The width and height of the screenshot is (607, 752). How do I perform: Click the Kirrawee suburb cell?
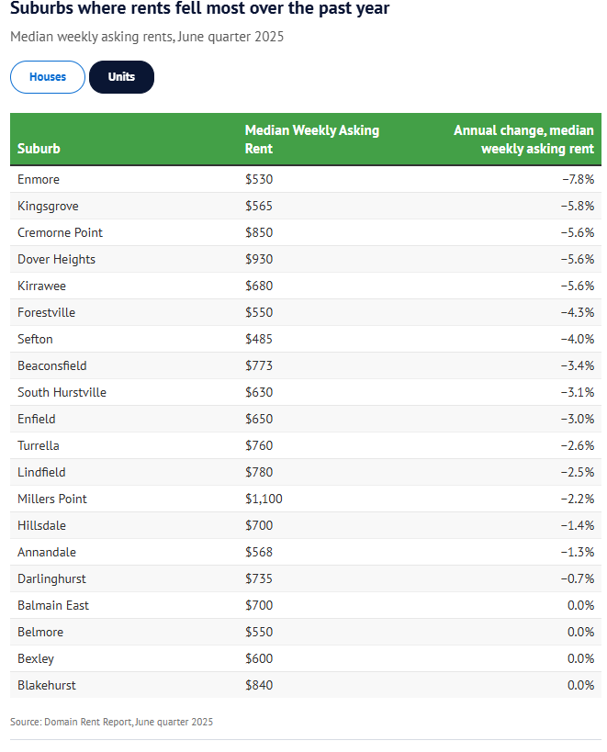41,286
